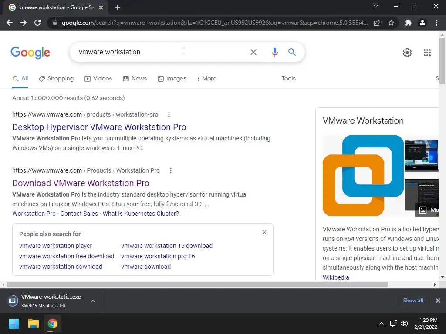Search vmware workstation pro 16
446x334 pixels.
pyautogui.click(x=158, y=256)
